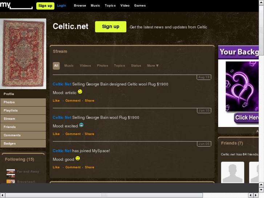Viewport: 264px width, 198px height.
Task: Click the Far and Away link
Action: pos(28,171)
